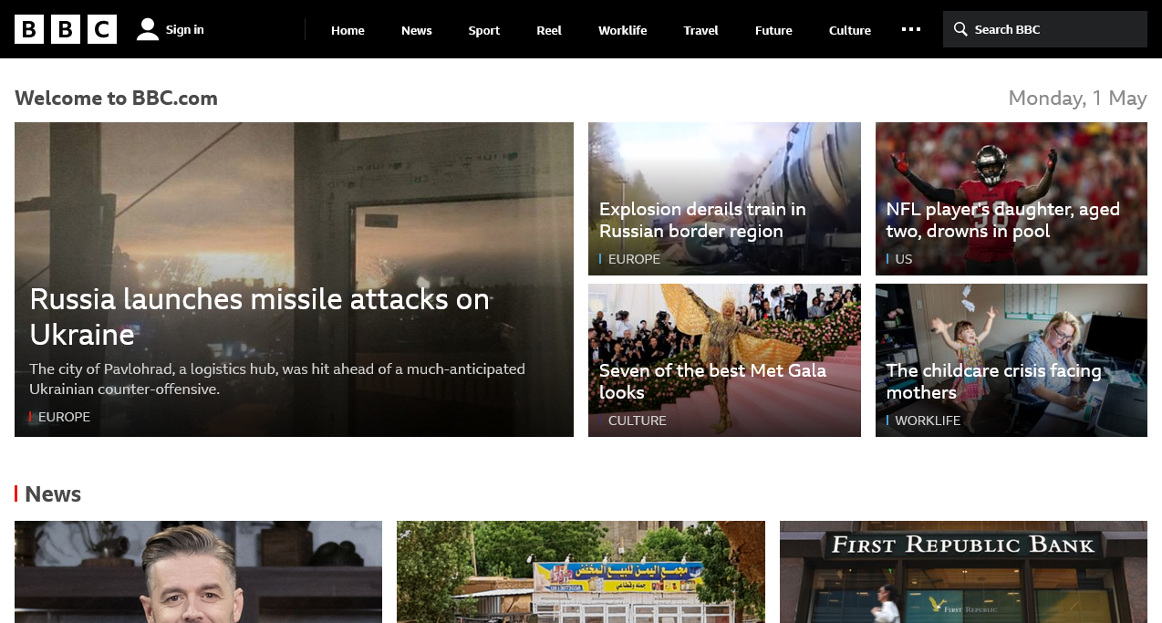Expand the more menu ellipsis
This screenshot has height=623, width=1162.
pyautogui.click(x=911, y=29)
